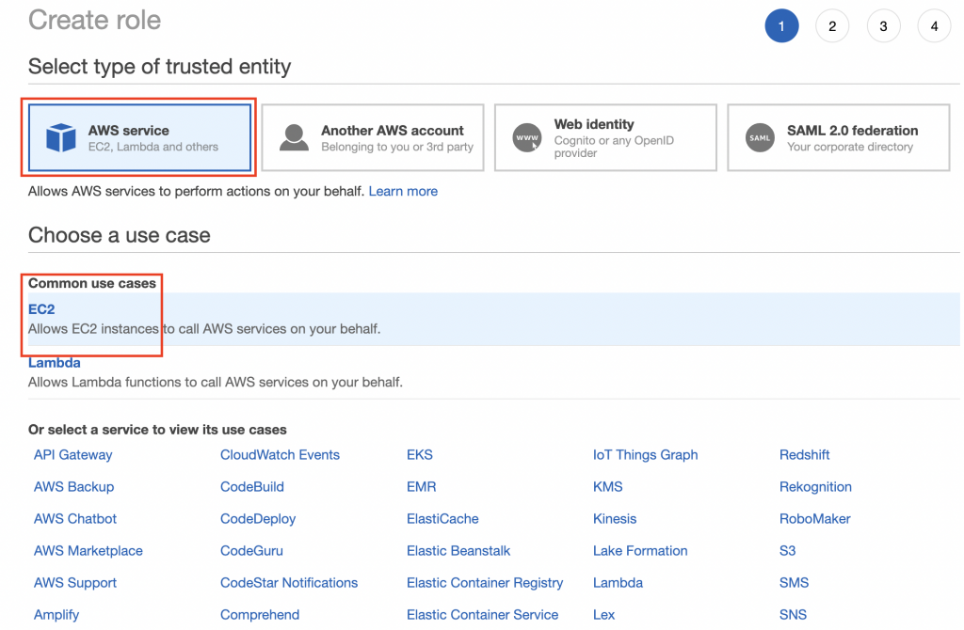964x630 pixels.
Task: Open the S3 service use cases
Action: tap(788, 551)
